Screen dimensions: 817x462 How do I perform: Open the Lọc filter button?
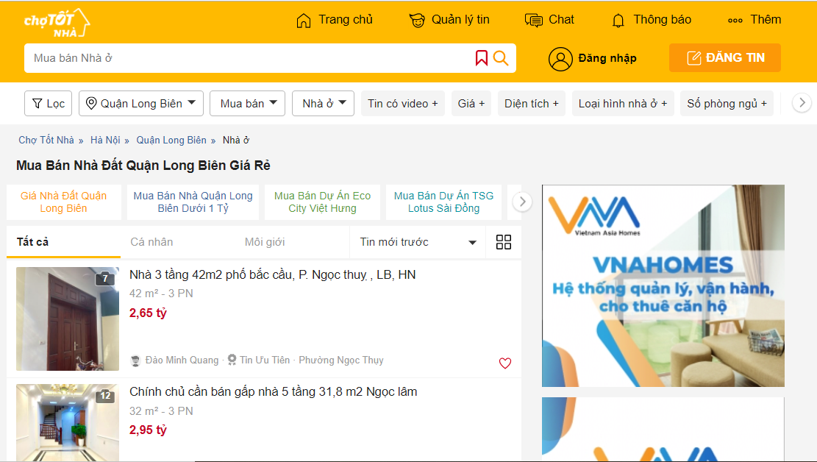point(48,103)
